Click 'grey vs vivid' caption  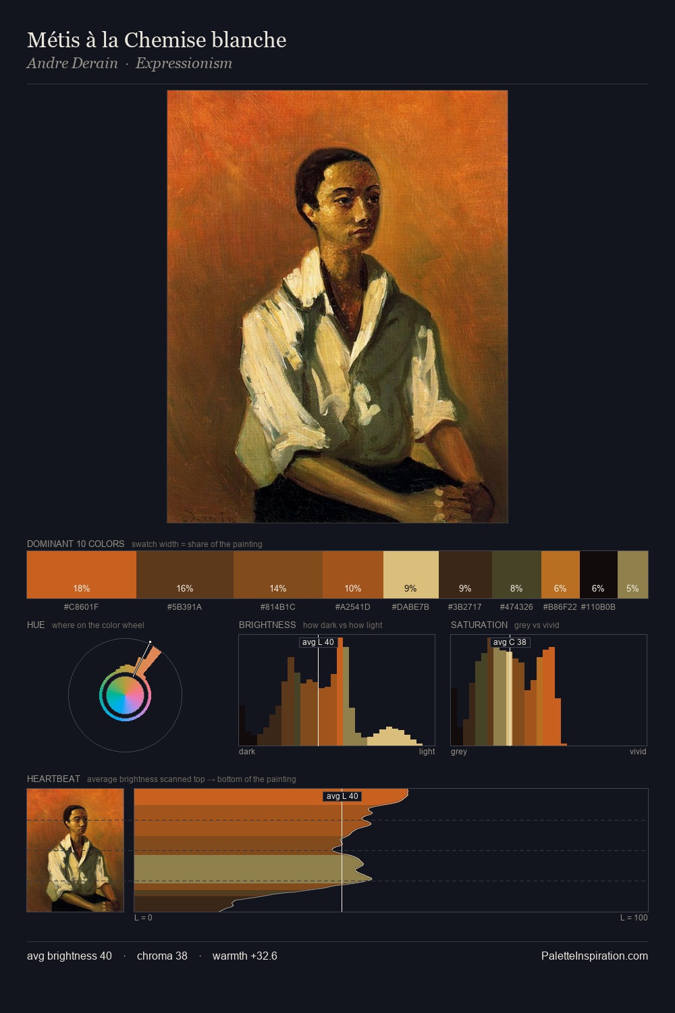[537, 625]
